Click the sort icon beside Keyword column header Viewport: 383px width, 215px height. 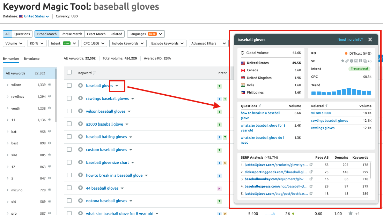point(94,73)
